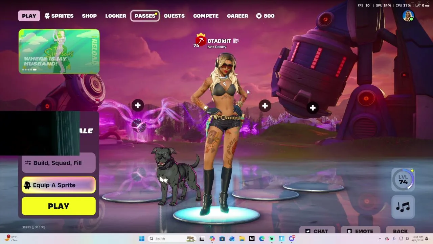The height and width of the screenshot is (244, 433).
Task: Go to the SHOP tab
Action: (89, 16)
